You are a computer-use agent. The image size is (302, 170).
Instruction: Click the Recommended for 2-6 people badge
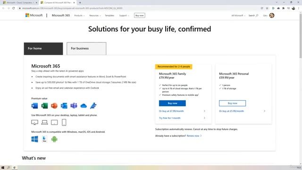click(174, 67)
